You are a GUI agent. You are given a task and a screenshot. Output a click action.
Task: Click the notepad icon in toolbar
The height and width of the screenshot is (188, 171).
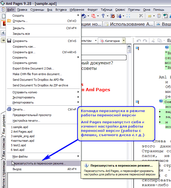point(159,16)
